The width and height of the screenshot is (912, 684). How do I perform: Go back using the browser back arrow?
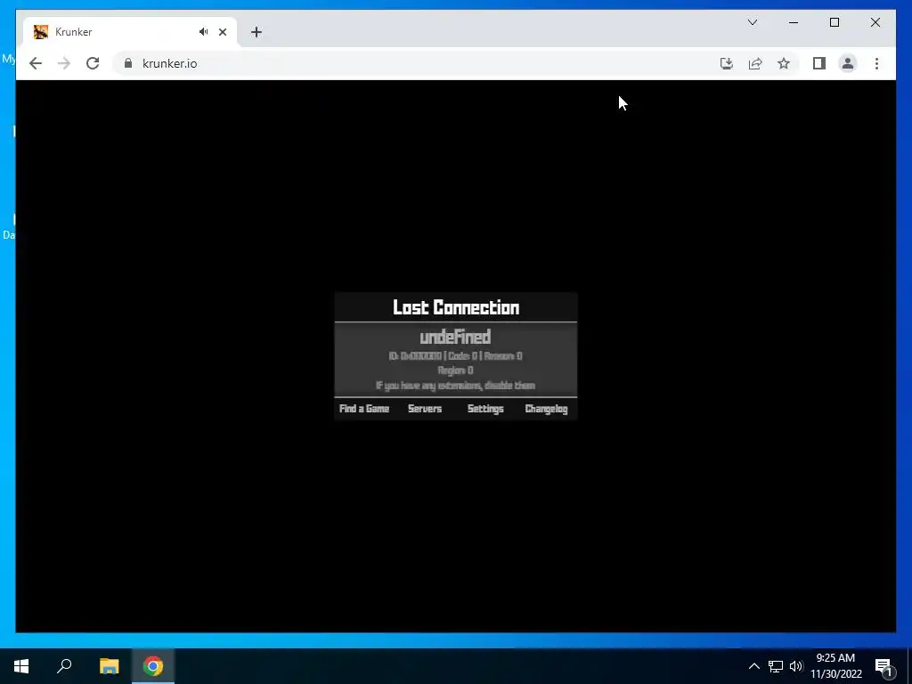[36, 63]
